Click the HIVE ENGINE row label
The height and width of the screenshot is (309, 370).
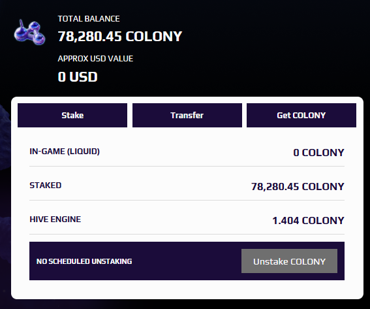pos(55,220)
